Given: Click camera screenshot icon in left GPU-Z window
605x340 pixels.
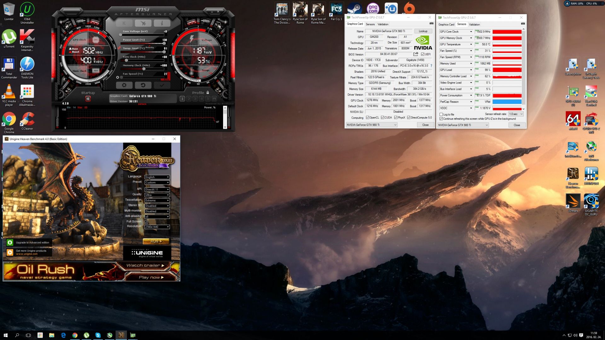Looking at the screenshot, I should pos(431,24).
